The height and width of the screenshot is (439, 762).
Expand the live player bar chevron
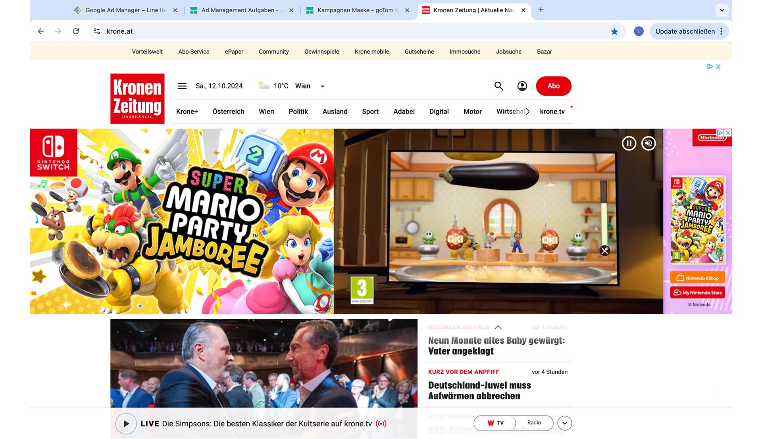click(564, 423)
